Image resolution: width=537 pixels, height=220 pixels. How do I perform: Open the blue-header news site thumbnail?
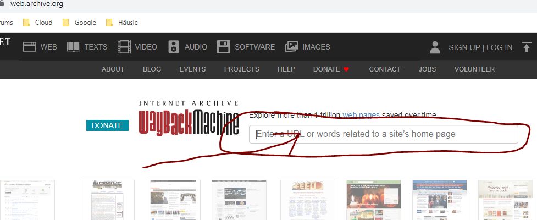coord(440,200)
